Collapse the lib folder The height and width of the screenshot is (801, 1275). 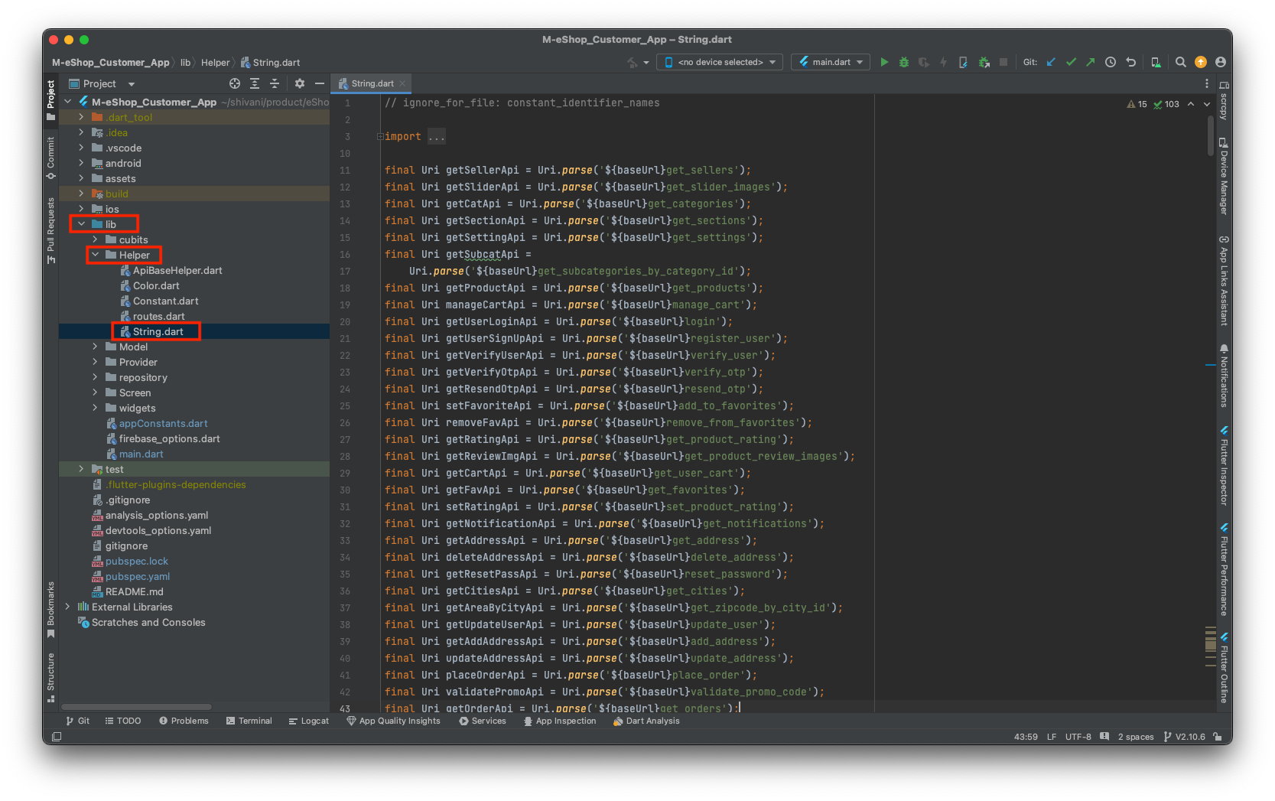pos(81,224)
